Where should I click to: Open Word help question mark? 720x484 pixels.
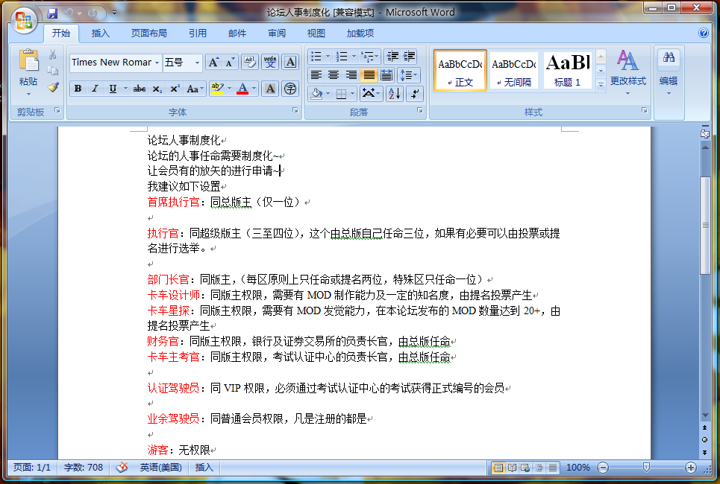(703, 33)
